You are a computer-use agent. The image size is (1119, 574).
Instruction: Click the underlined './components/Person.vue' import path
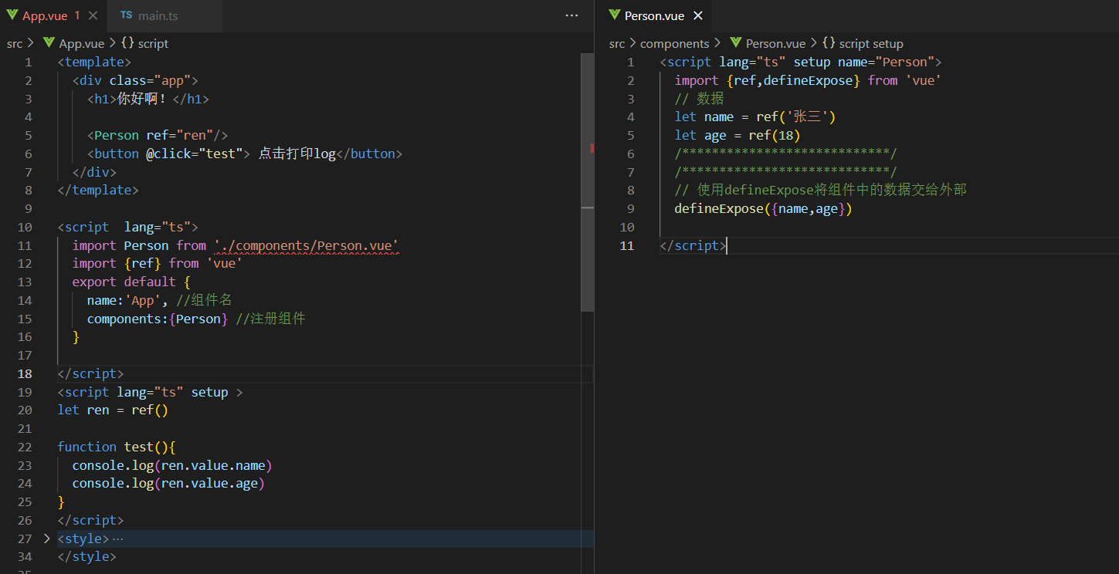(x=307, y=245)
